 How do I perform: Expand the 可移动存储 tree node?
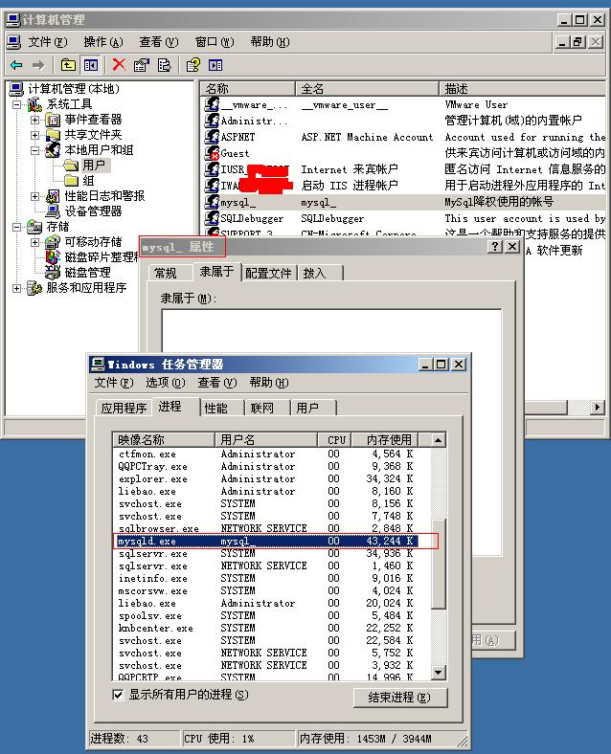[x=34, y=242]
